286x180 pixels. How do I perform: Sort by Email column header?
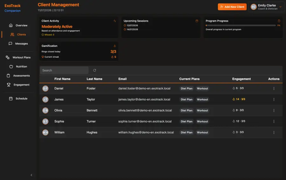point(122,79)
